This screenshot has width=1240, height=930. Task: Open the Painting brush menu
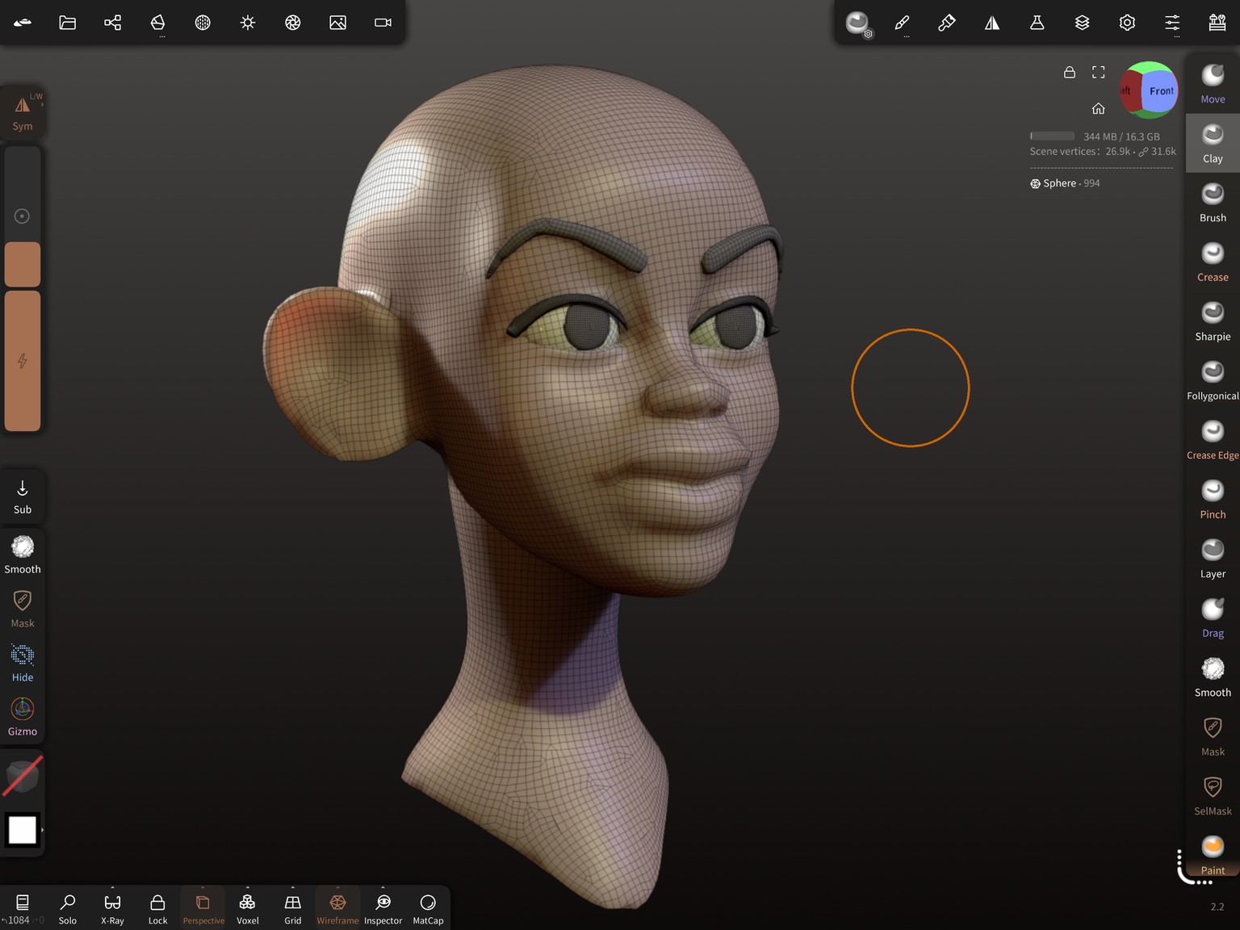(947, 23)
